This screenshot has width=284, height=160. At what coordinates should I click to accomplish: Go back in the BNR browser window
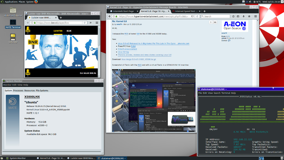click(x=28, y=23)
